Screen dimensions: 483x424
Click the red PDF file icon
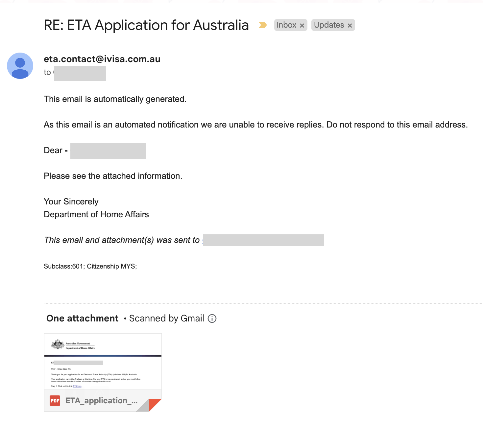(55, 401)
